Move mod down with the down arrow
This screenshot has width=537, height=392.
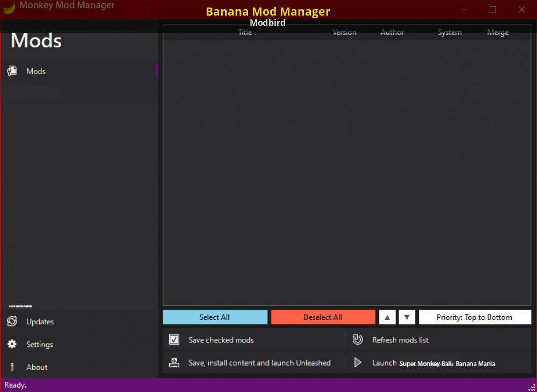click(x=407, y=317)
